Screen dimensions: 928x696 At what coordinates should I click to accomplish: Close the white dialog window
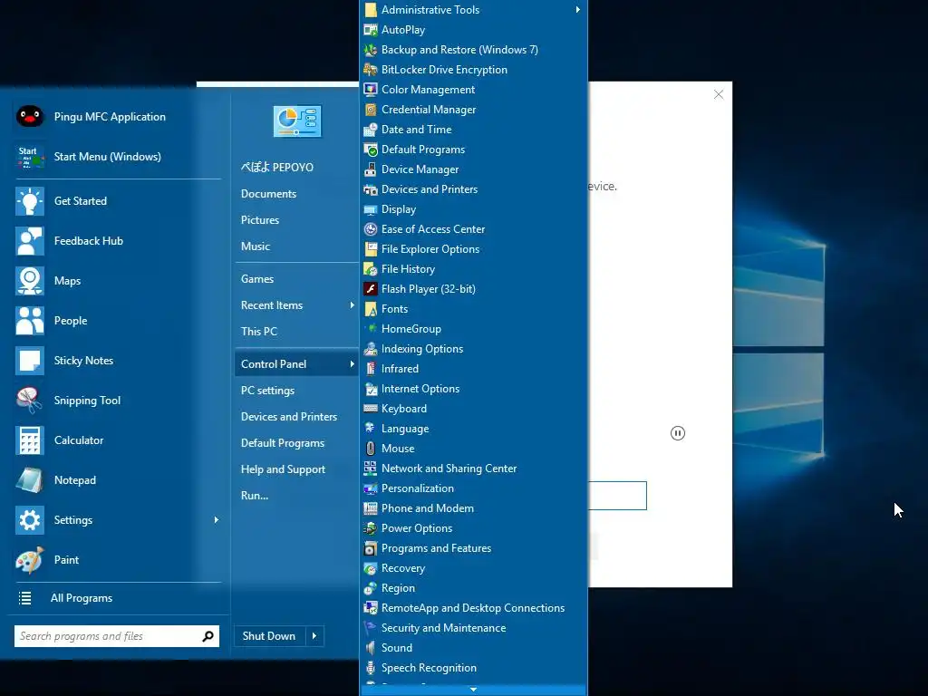(719, 94)
